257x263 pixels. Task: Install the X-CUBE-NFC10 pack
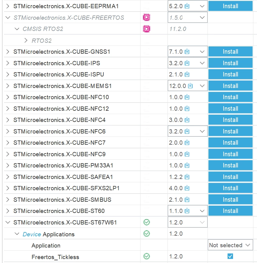point(230,97)
